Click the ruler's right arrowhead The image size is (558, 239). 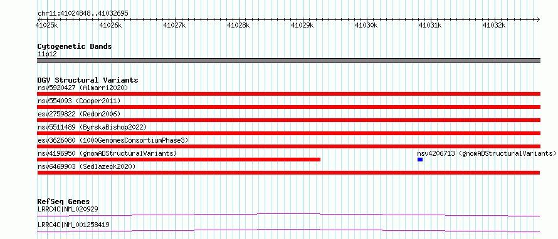point(539,19)
